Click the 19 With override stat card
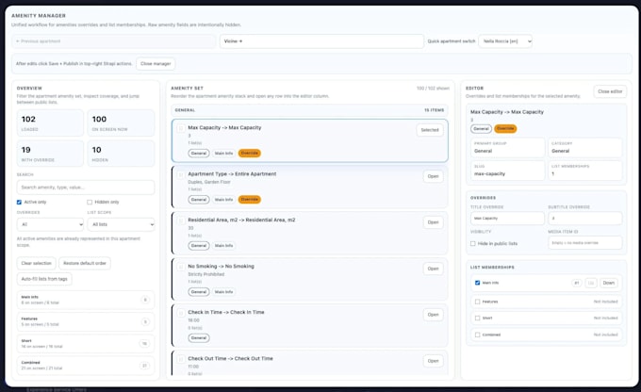Screen dimensions: 641x392 pos(50,154)
